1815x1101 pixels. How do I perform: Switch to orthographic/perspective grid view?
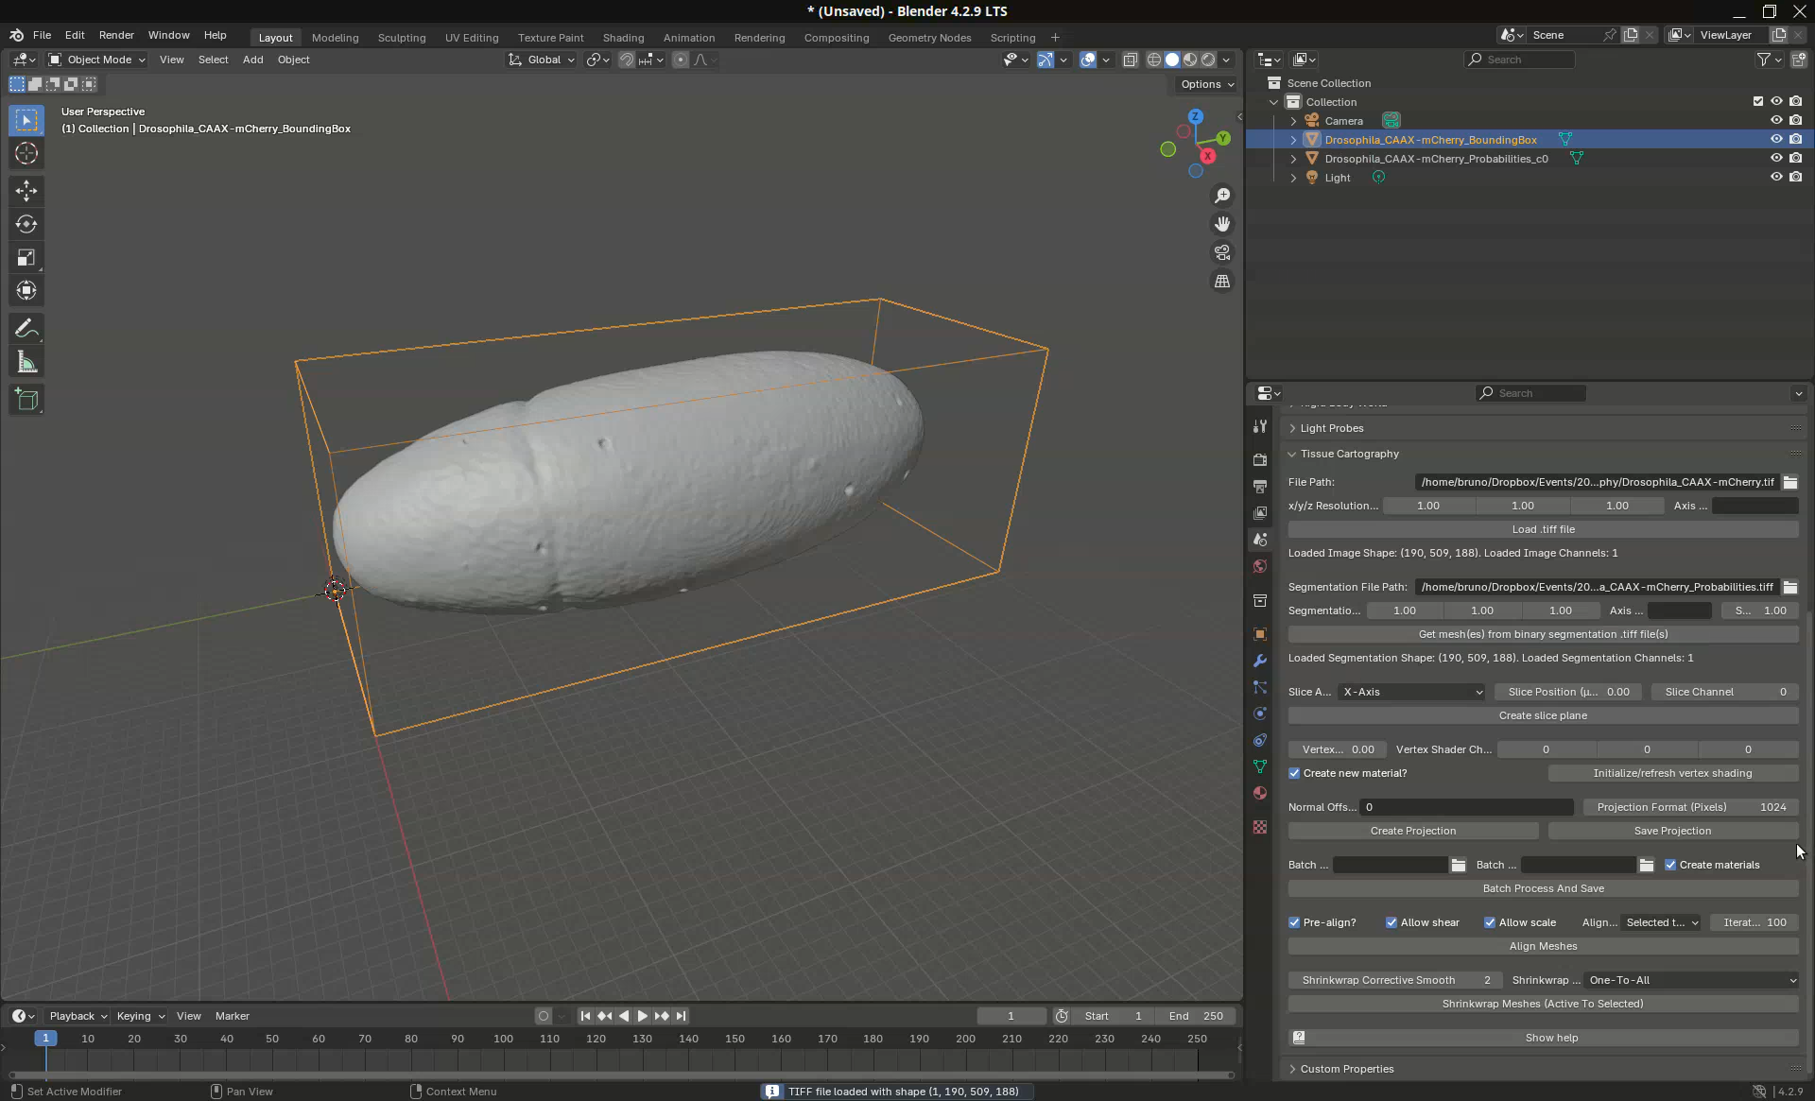click(1222, 282)
